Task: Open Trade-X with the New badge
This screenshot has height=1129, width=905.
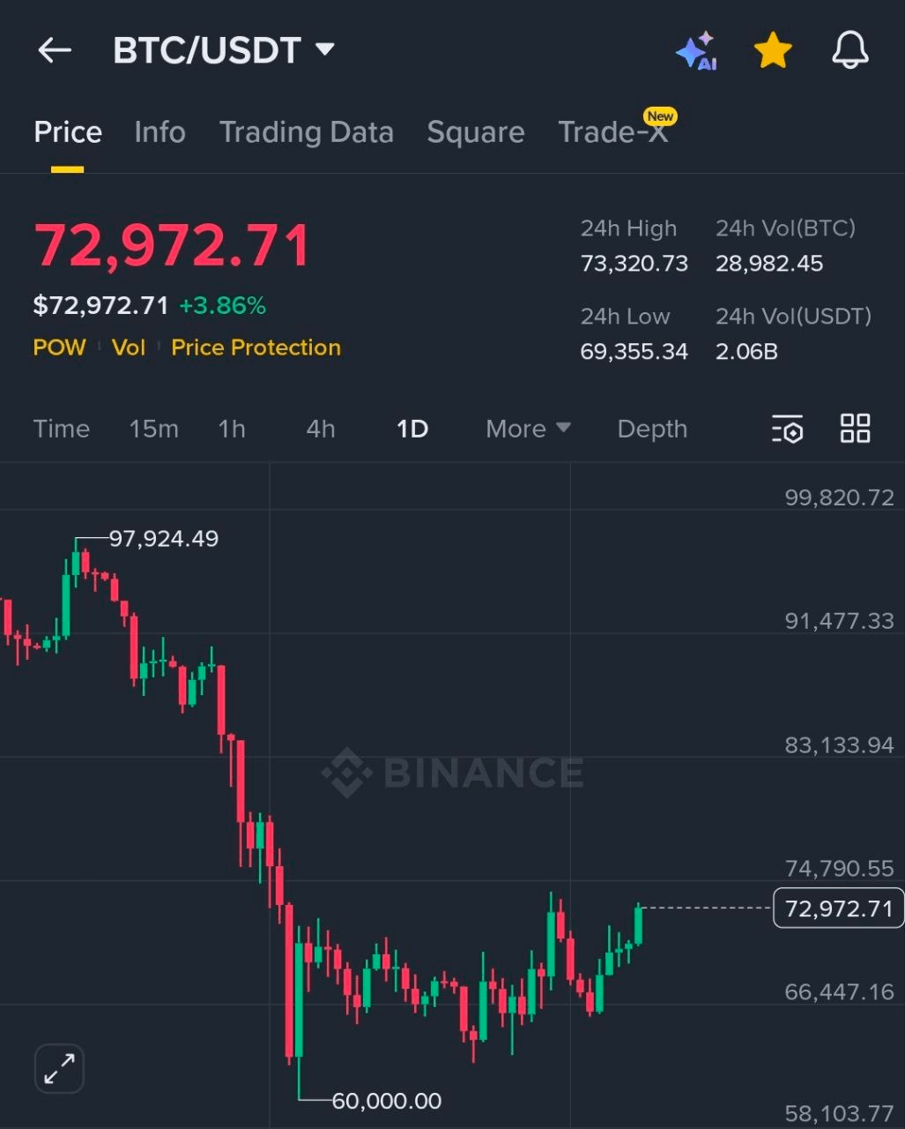Action: point(614,132)
